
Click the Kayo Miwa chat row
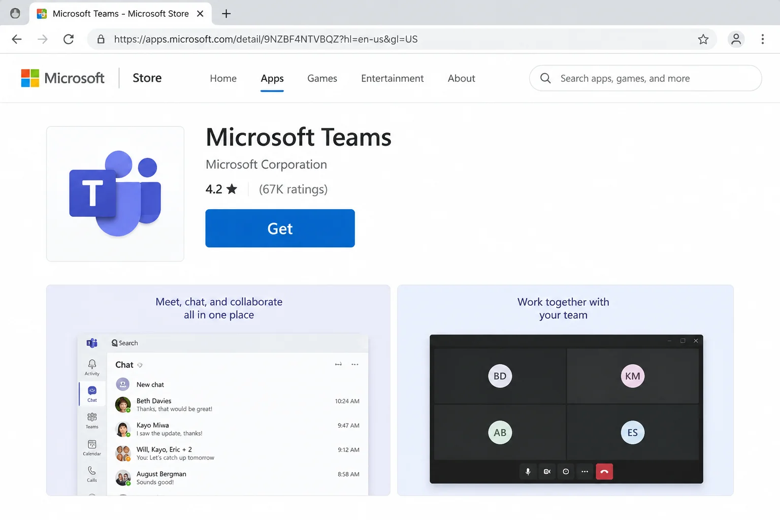(238, 429)
